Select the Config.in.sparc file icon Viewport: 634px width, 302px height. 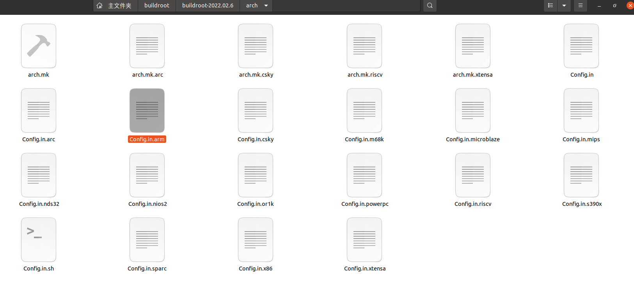(x=147, y=240)
